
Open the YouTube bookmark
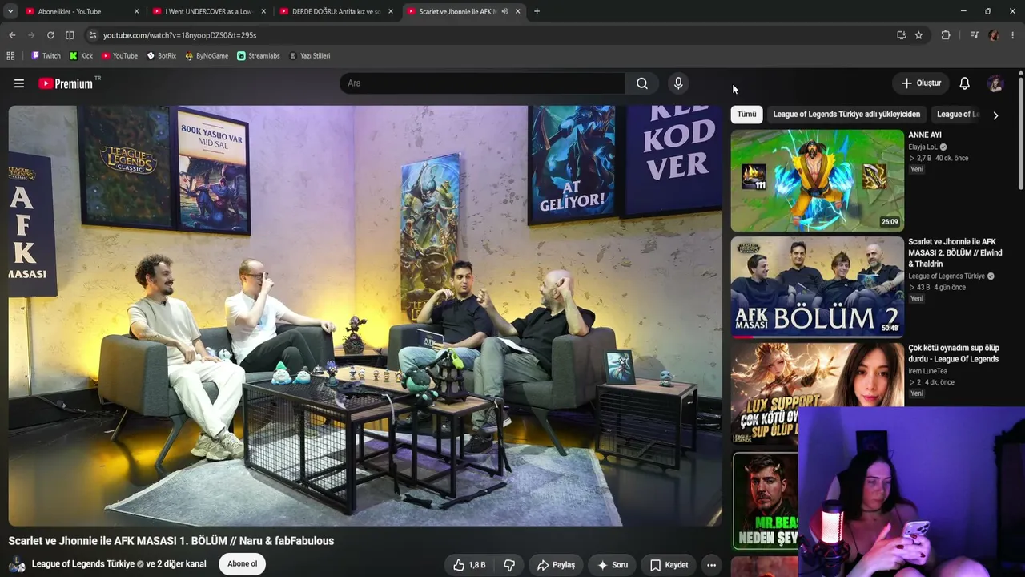click(x=120, y=56)
